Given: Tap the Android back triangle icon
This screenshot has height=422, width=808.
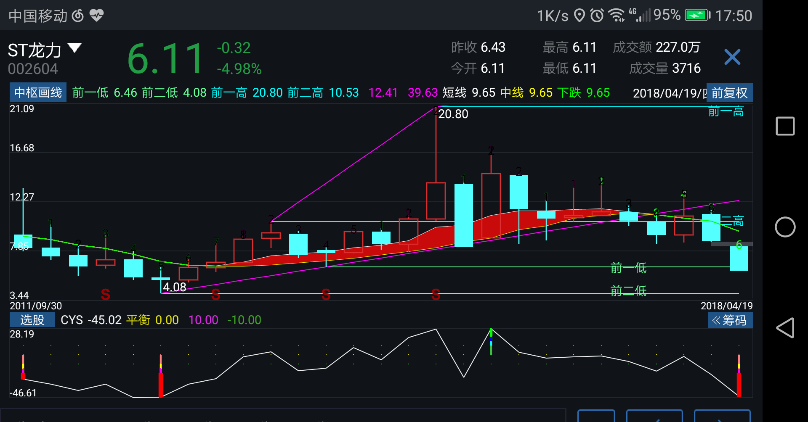Looking at the screenshot, I should (785, 328).
